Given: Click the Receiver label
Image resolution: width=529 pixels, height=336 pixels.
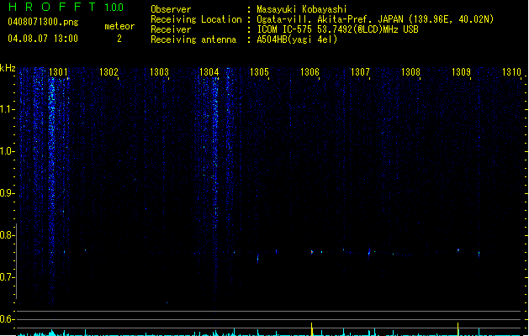Looking at the screenshot, I should pos(171,29).
